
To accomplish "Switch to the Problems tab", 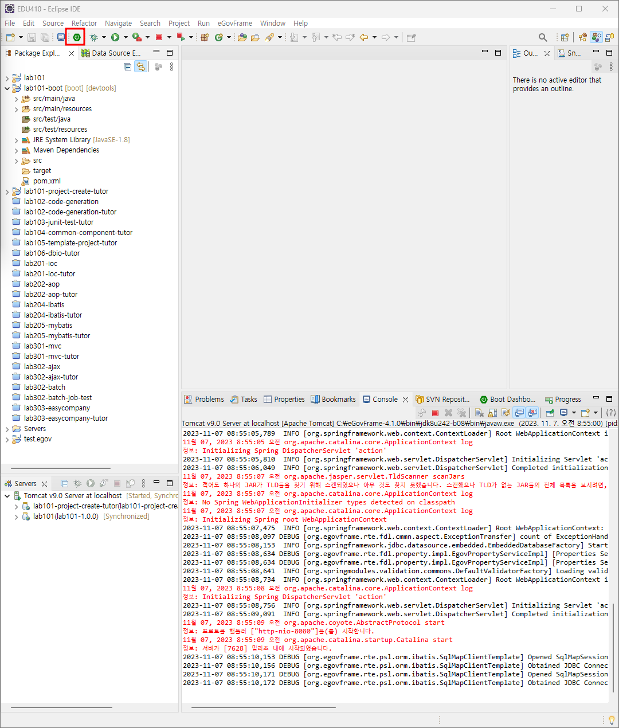I will [x=203, y=400].
